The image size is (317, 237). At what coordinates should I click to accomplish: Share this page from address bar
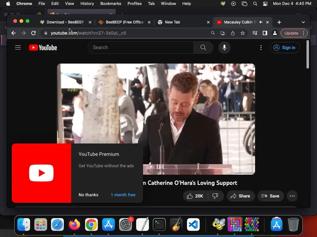[x=233, y=33]
